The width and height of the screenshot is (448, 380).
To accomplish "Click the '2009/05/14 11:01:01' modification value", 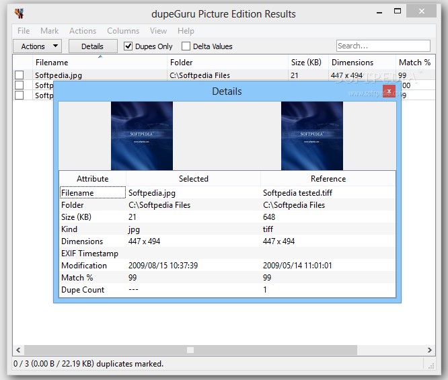I will (x=297, y=266).
